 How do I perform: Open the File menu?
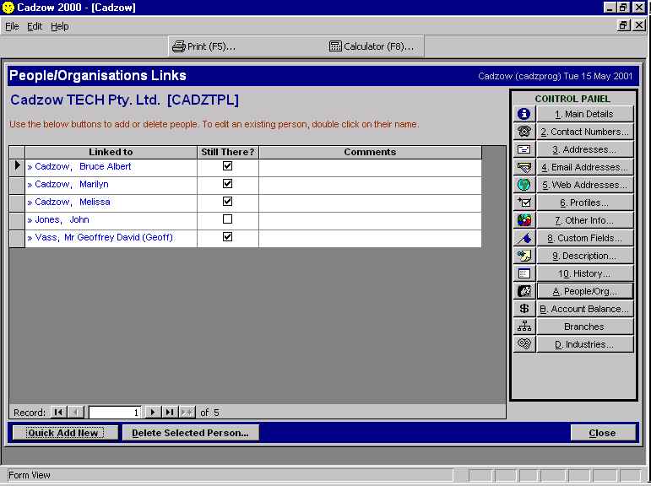click(x=12, y=26)
